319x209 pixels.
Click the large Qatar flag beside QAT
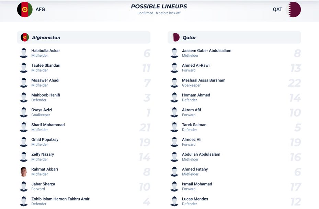tap(293, 10)
